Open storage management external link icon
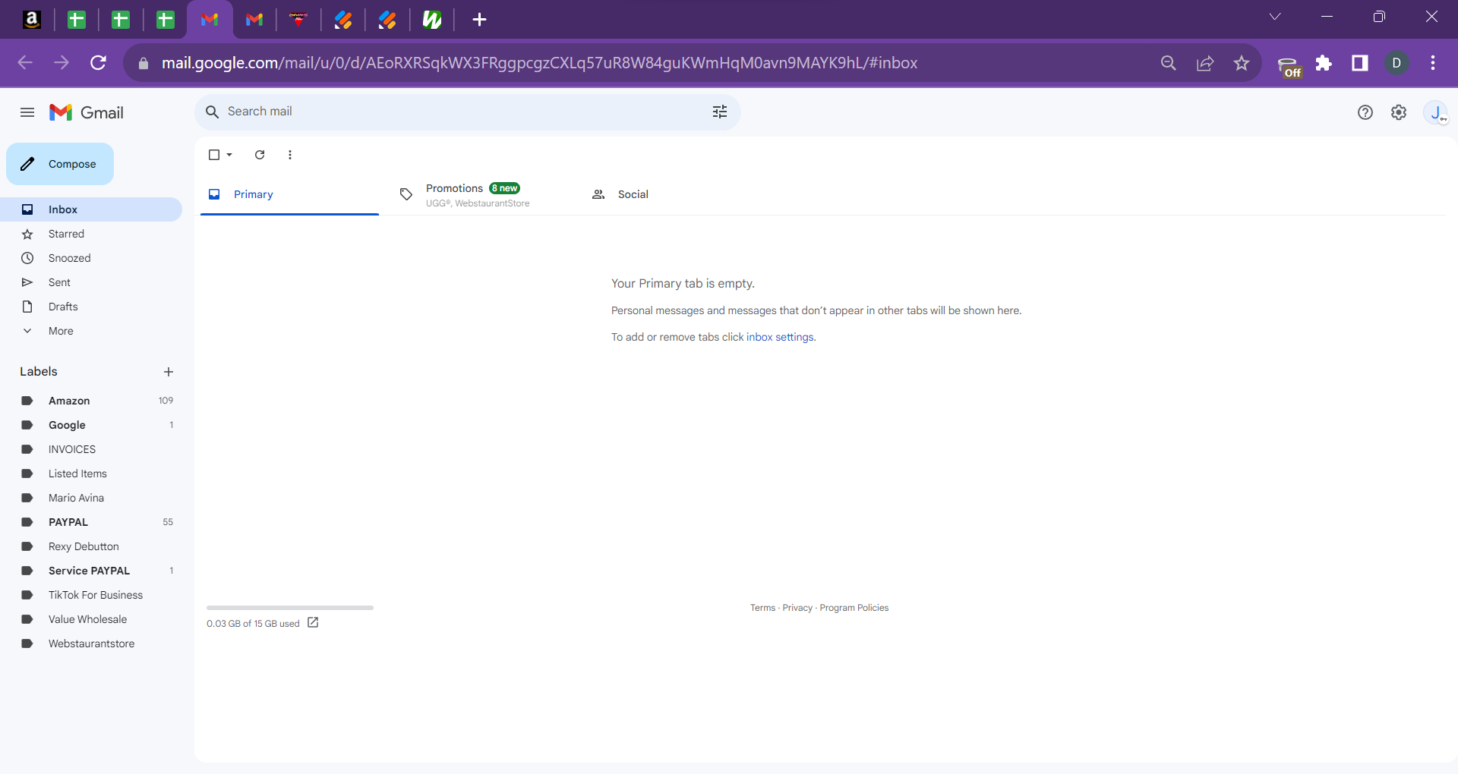This screenshot has height=774, width=1458. 313,623
